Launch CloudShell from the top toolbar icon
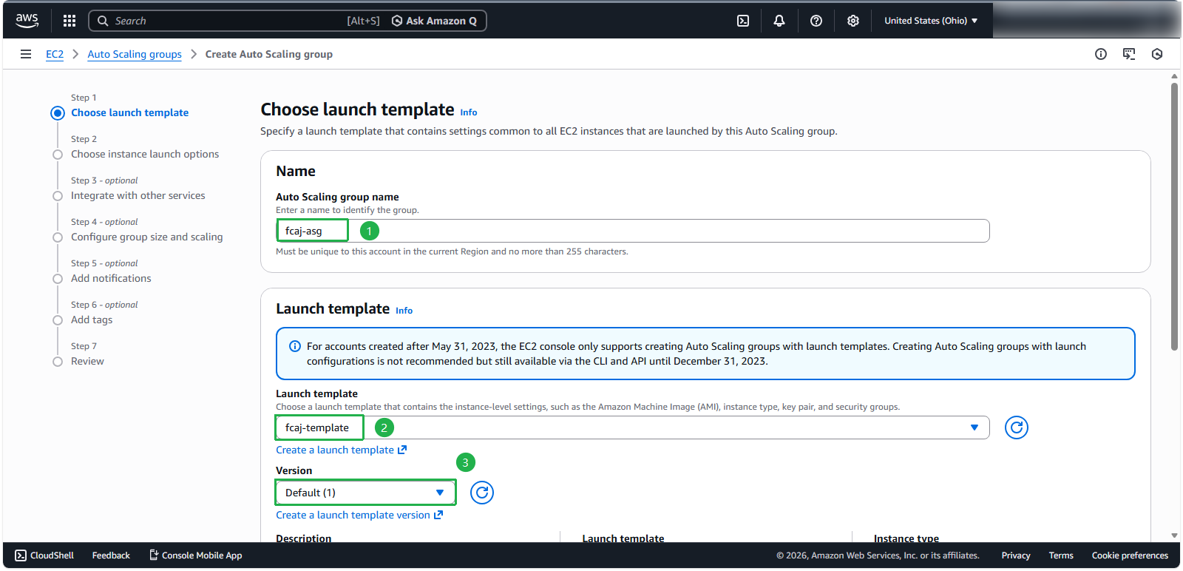1183x571 pixels. tap(743, 21)
